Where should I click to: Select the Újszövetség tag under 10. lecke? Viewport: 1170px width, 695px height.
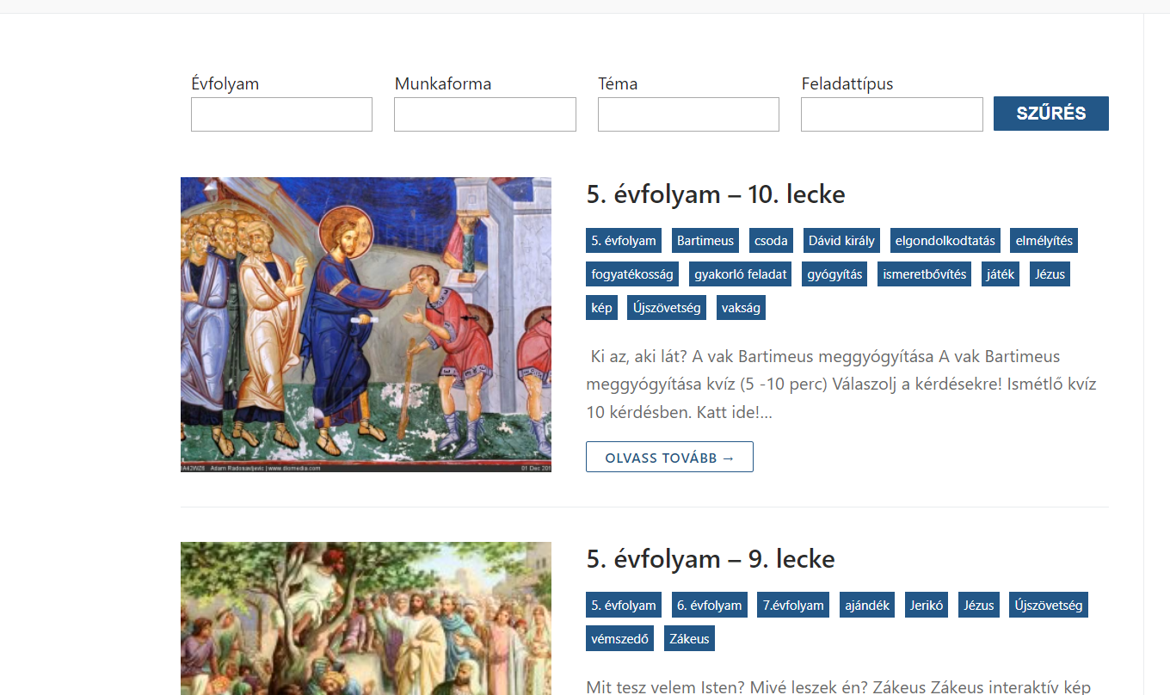[667, 308]
